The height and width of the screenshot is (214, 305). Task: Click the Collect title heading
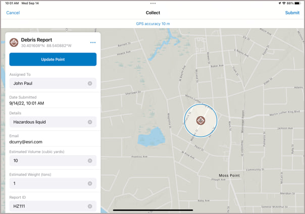pyautogui.click(x=153, y=13)
